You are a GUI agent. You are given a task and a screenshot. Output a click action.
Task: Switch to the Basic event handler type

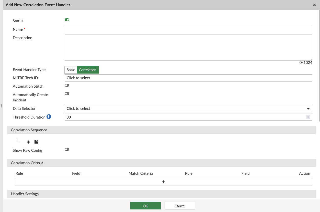(71, 70)
